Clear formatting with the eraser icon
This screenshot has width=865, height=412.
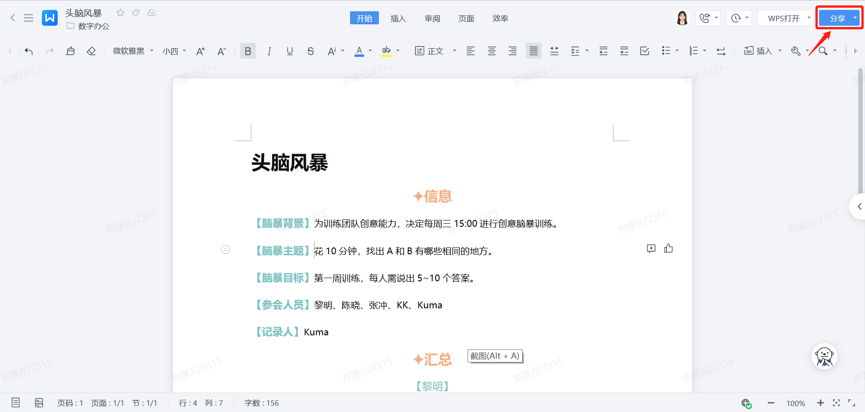(x=91, y=51)
